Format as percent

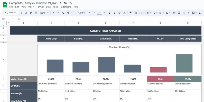58,13
